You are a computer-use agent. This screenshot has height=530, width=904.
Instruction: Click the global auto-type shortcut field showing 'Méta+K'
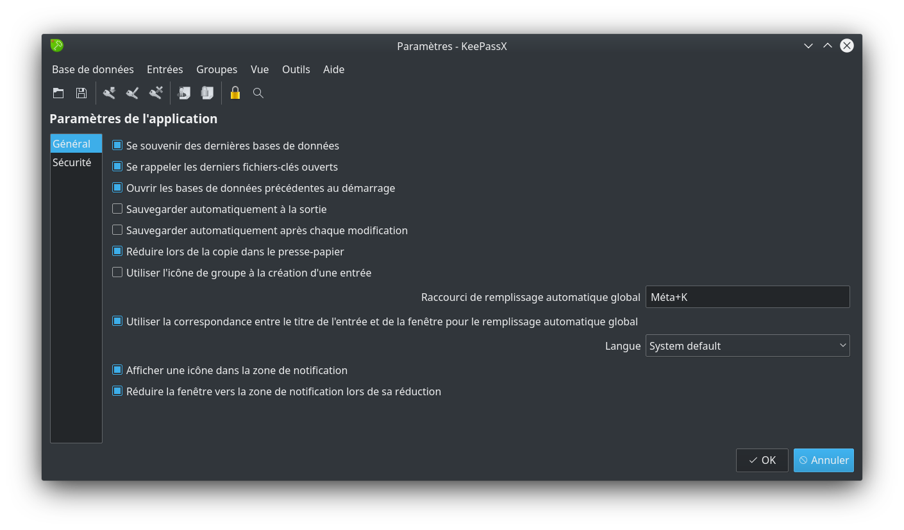click(748, 296)
